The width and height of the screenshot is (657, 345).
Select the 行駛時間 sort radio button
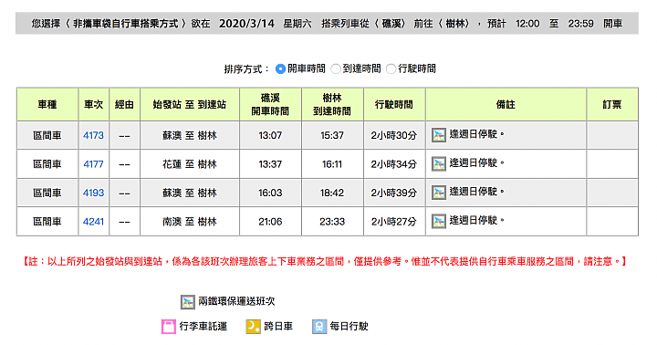[x=391, y=68]
